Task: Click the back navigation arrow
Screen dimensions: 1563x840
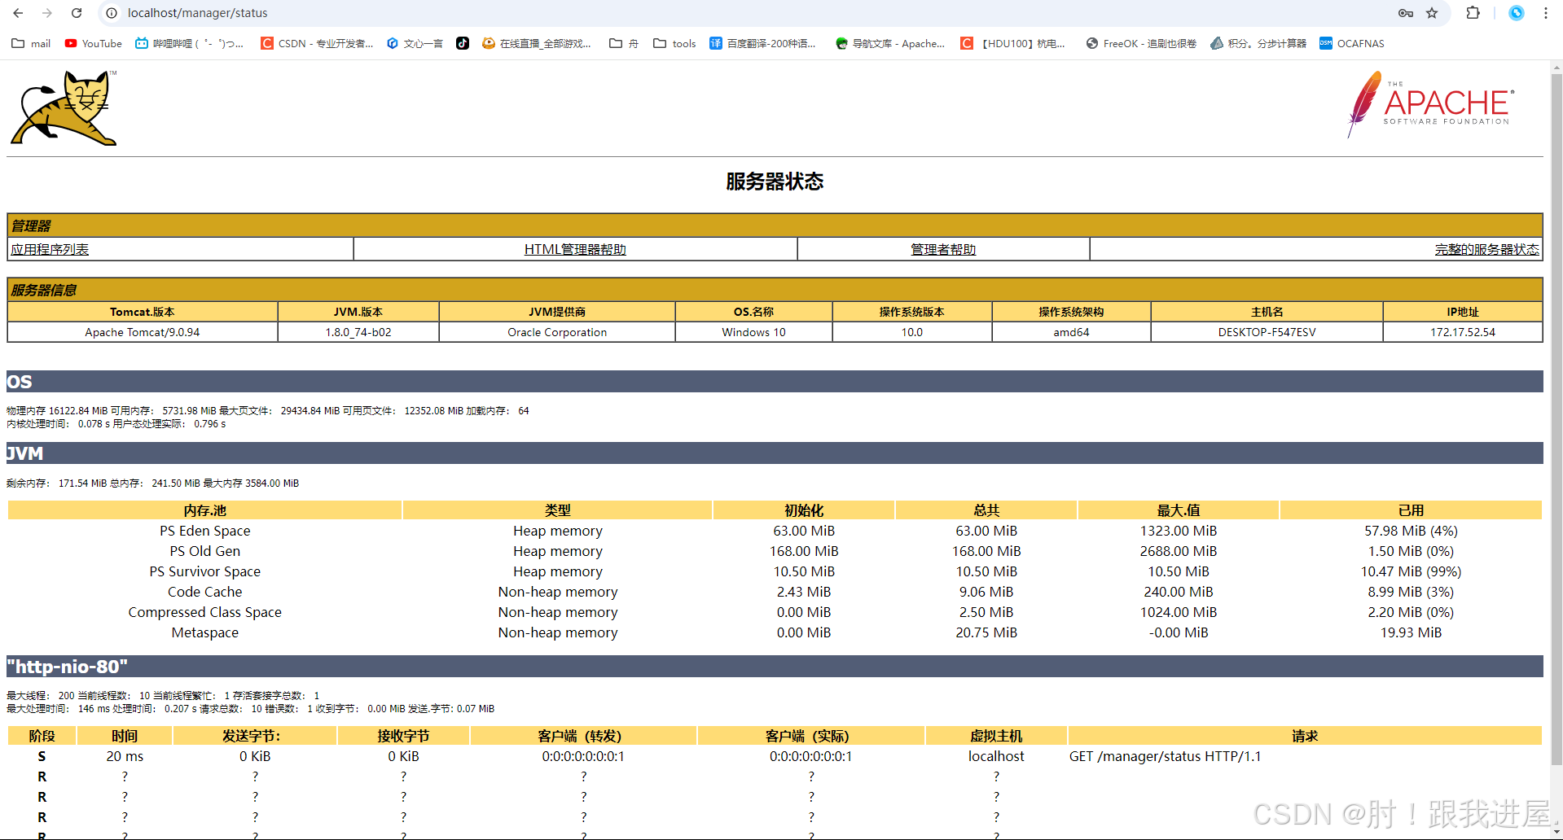Action: click(18, 13)
